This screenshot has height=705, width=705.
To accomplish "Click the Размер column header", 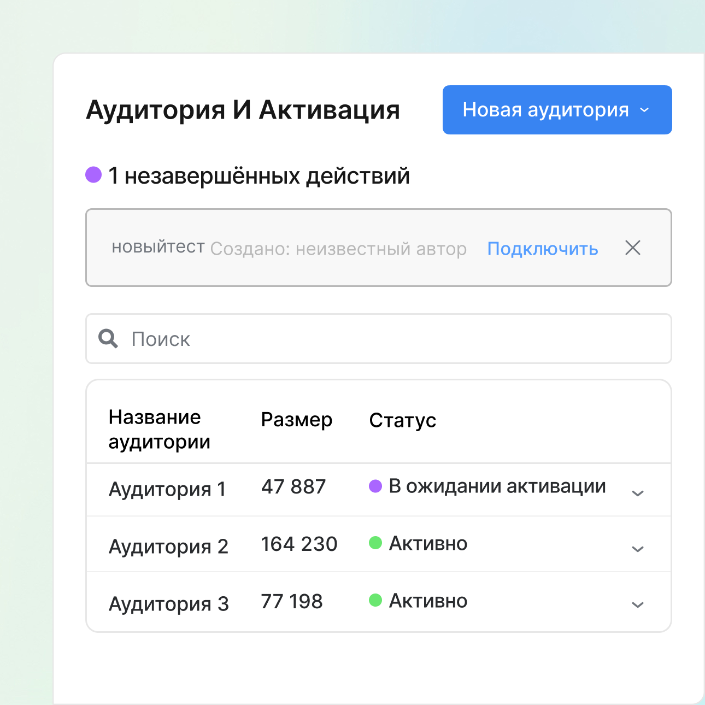I will pyautogui.click(x=296, y=420).
